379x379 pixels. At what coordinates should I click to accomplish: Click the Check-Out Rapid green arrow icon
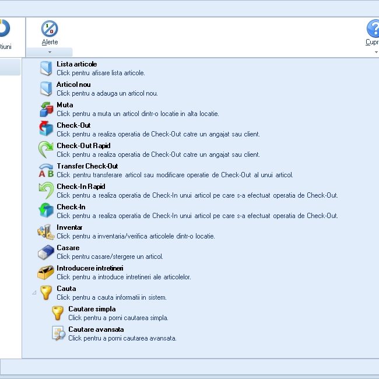tap(45, 149)
